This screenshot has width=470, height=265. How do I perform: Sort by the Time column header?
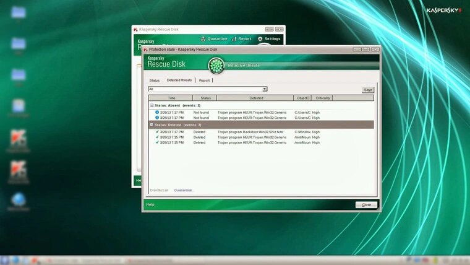click(x=171, y=98)
